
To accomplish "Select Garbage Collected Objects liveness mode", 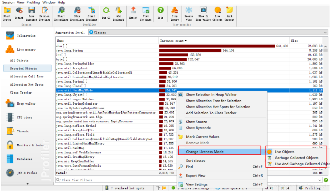I will click(297, 158).
